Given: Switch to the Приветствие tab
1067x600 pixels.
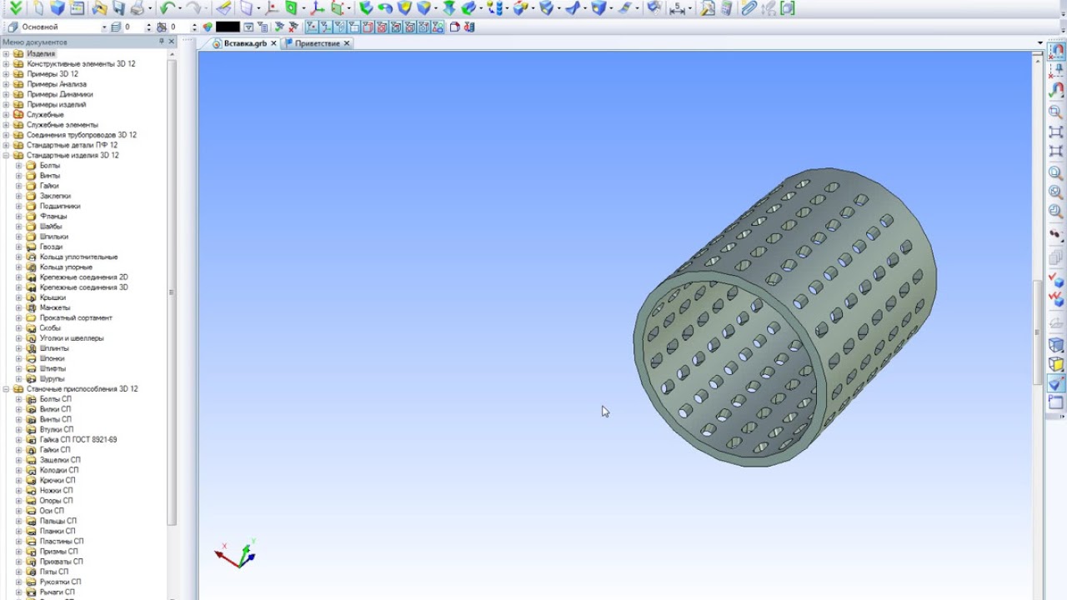Looking at the screenshot, I should click(x=318, y=43).
